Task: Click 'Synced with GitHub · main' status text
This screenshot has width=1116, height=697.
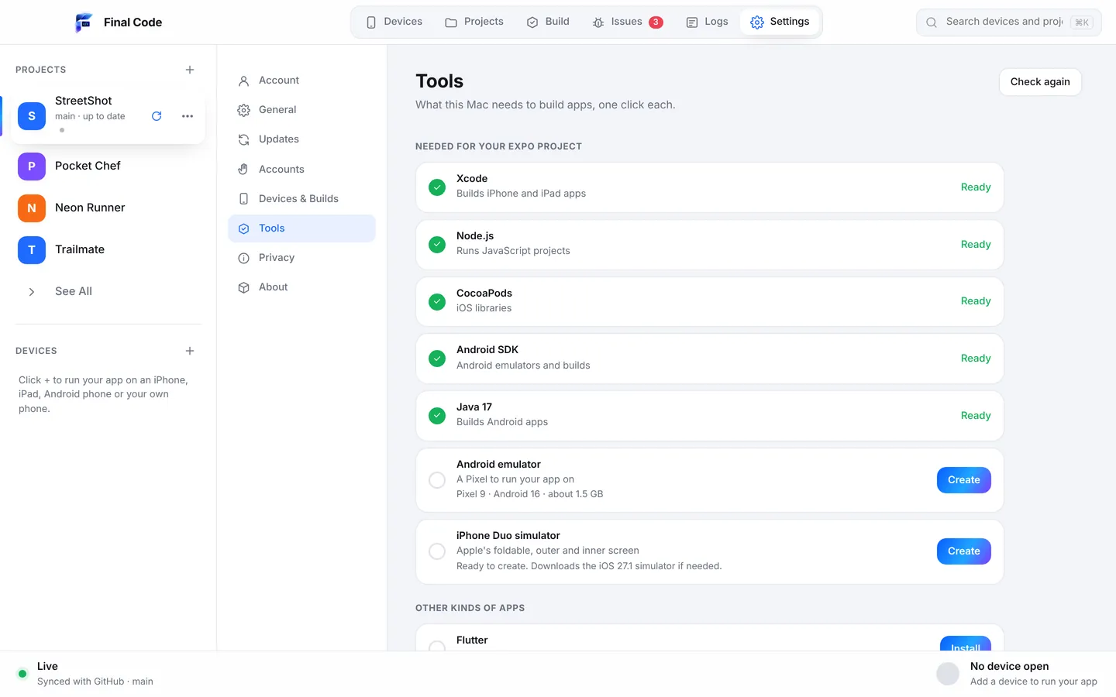Action: pyautogui.click(x=95, y=682)
